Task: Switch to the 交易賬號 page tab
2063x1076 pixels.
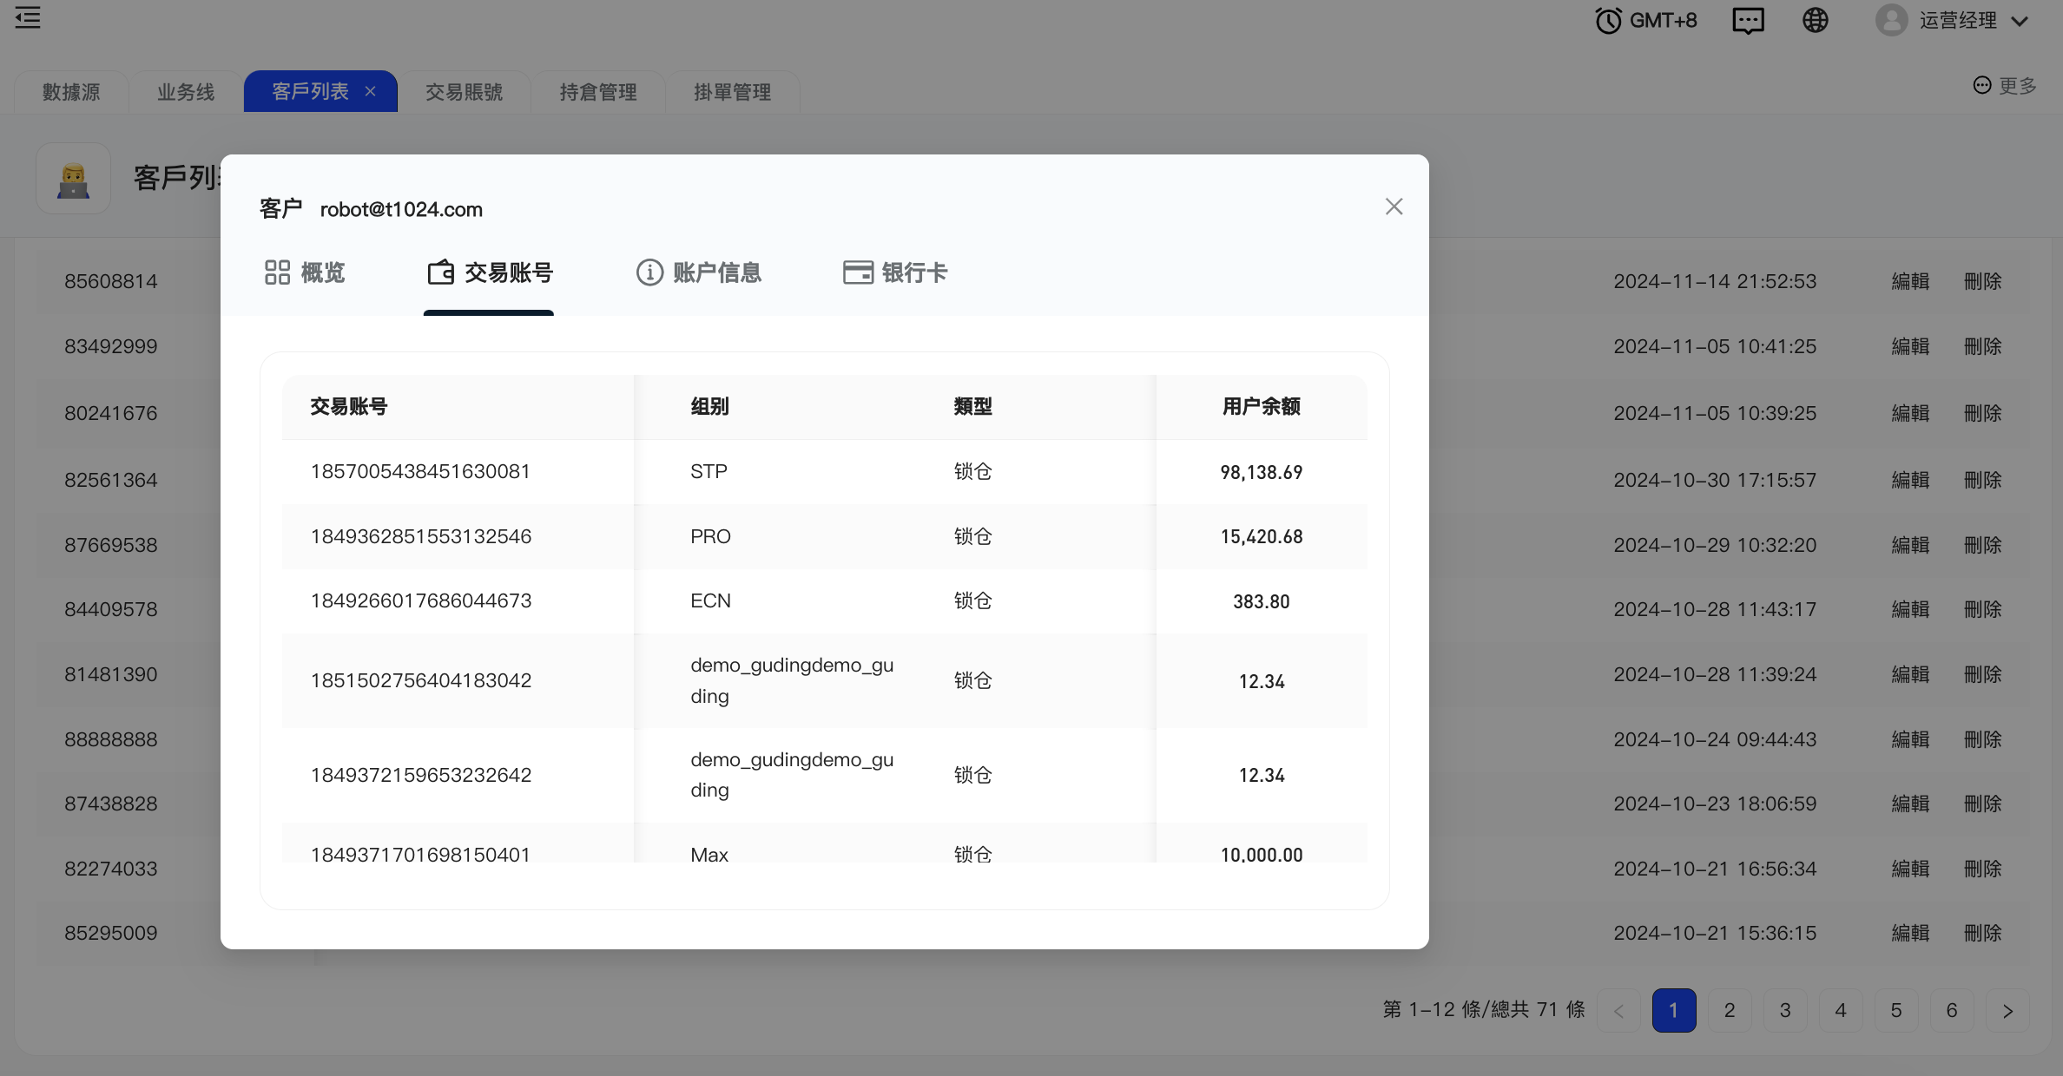Action: pyautogui.click(x=464, y=92)
